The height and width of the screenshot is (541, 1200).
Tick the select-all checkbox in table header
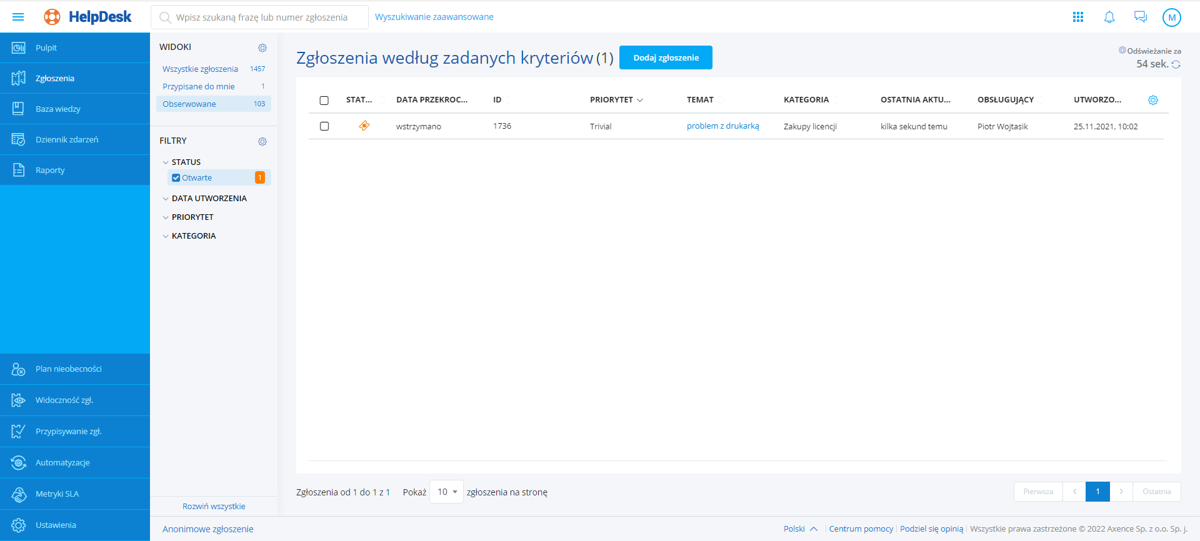324,101
